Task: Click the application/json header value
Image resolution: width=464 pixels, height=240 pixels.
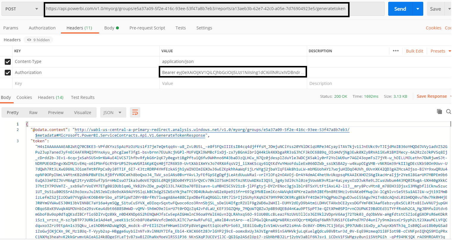Action: coord(178,61)
